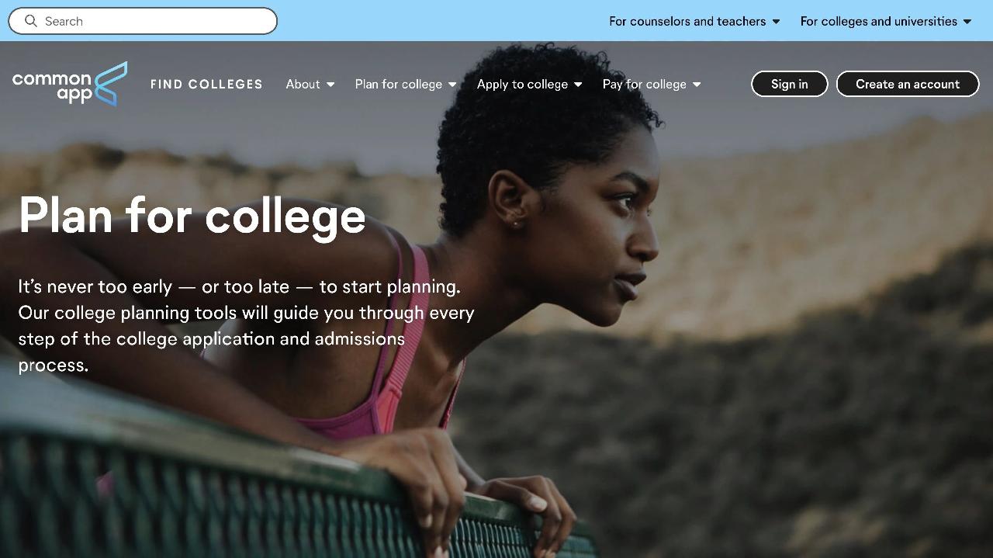Click the arrow after For colleges and universities
This screenshot has height=558, width=993.
tap(967, 22)
